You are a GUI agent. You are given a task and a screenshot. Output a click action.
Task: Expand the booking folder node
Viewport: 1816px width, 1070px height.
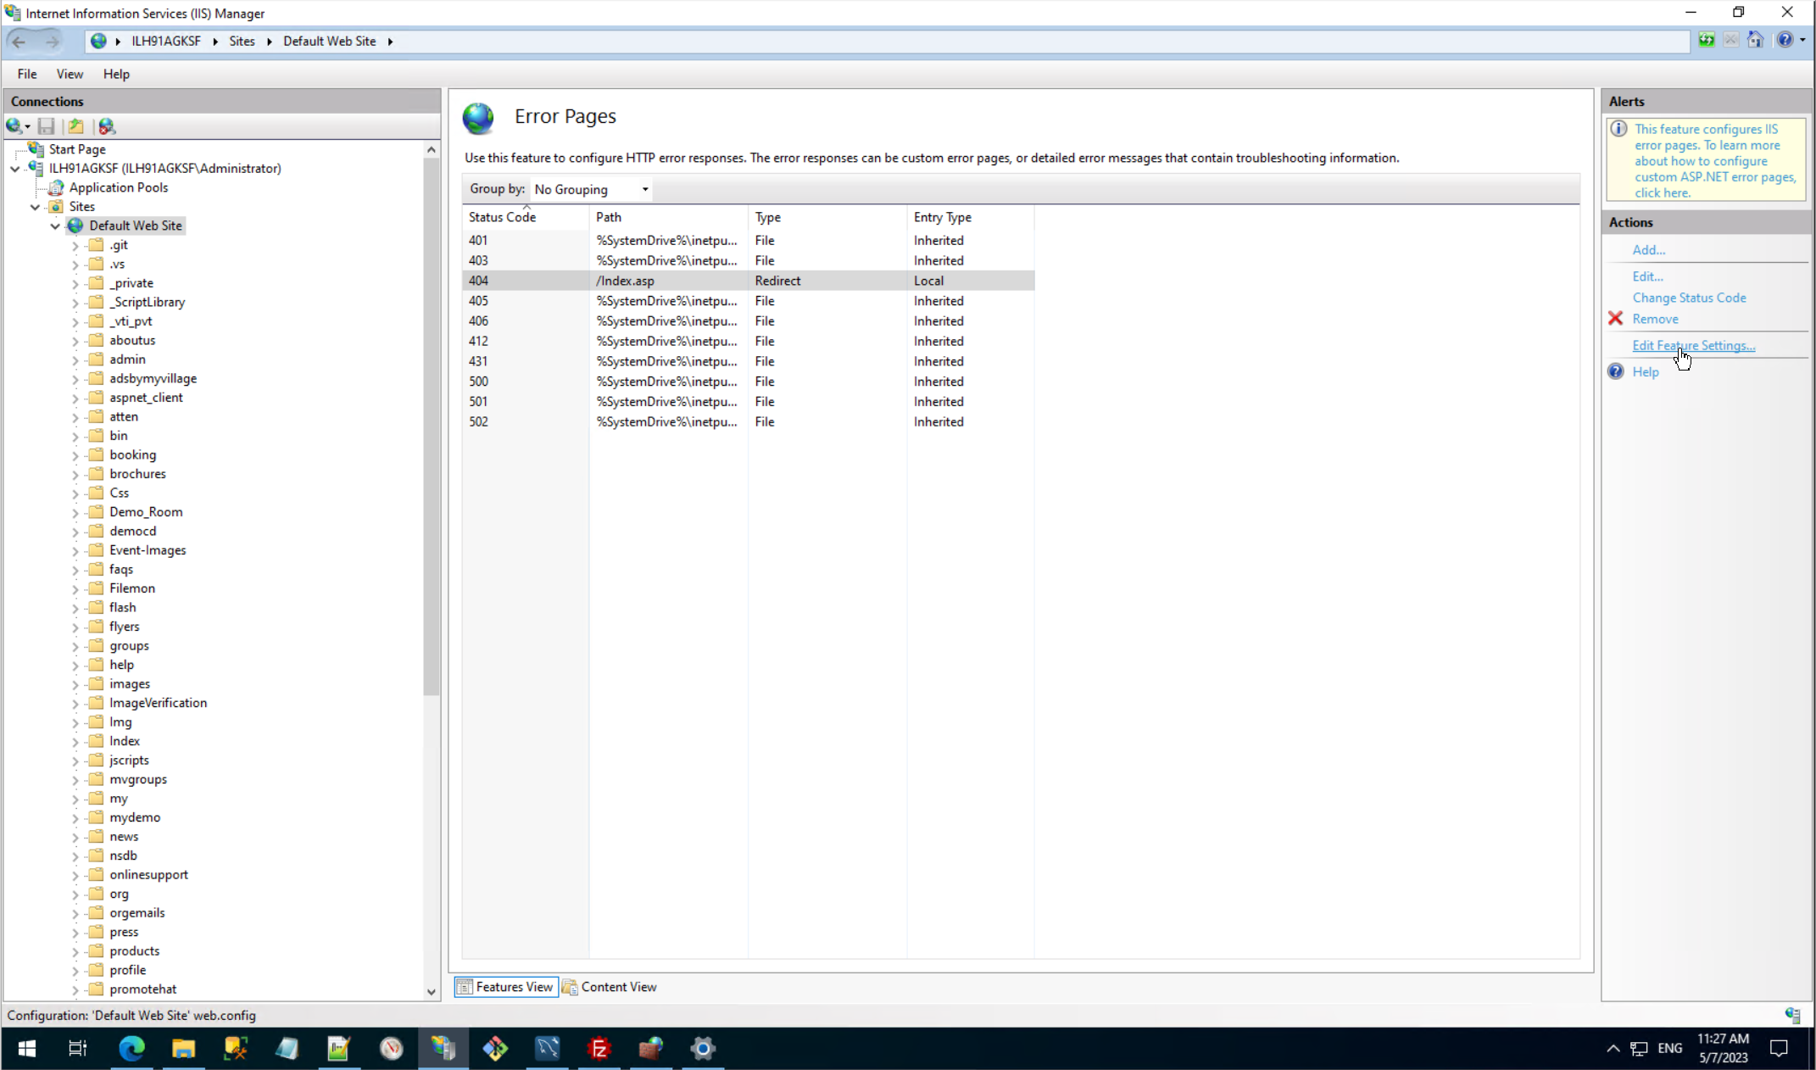75,455
